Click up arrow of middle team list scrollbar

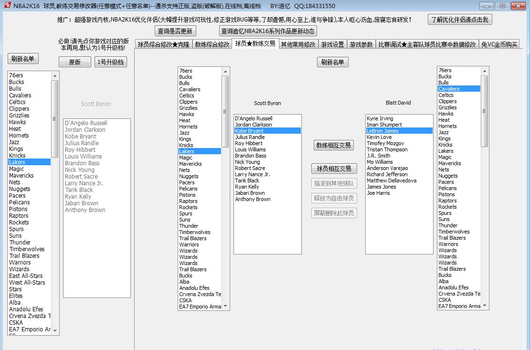[225, 71]
